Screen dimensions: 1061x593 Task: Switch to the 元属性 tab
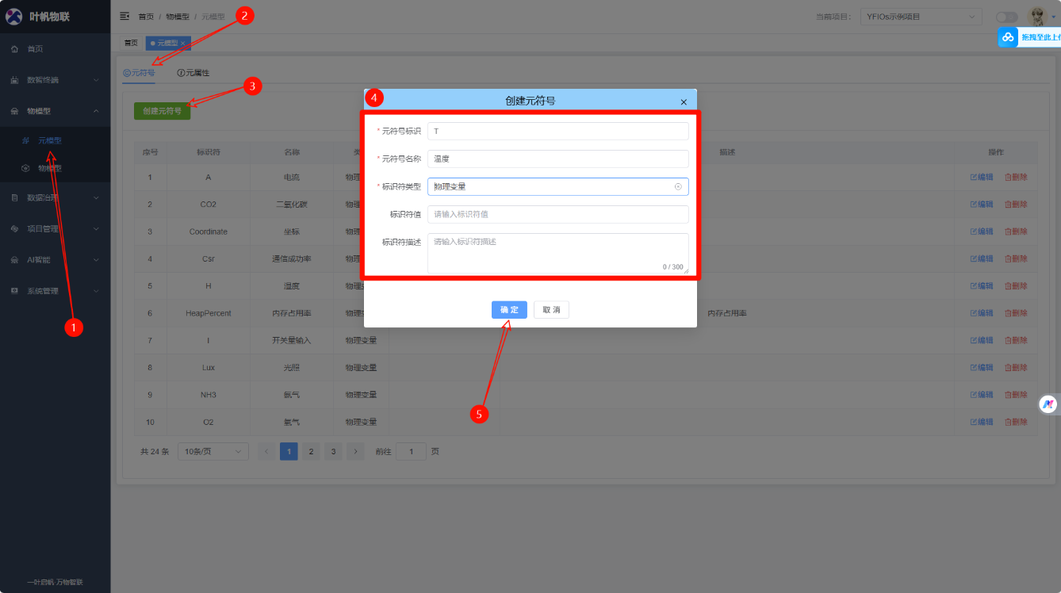[x=193, y=73]
